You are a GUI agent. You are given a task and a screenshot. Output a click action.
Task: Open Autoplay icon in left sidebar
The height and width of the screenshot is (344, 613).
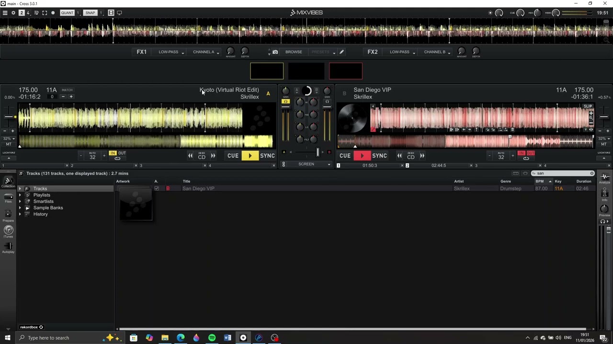click(x=8, y=247)
